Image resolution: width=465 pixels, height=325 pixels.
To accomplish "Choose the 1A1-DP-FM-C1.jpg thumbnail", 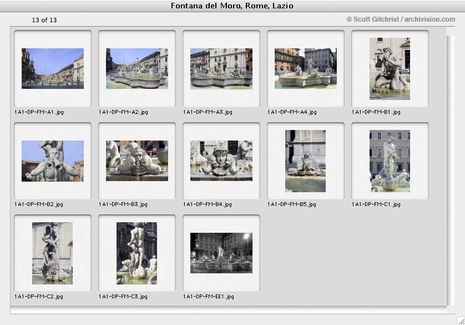I will click(x=390, y=161).
